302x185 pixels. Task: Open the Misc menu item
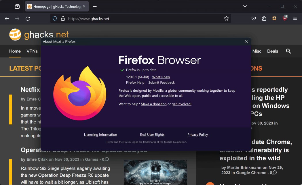coord(257,51)
